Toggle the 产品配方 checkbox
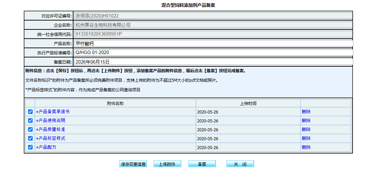367x172 pixels. pos(30,147)
